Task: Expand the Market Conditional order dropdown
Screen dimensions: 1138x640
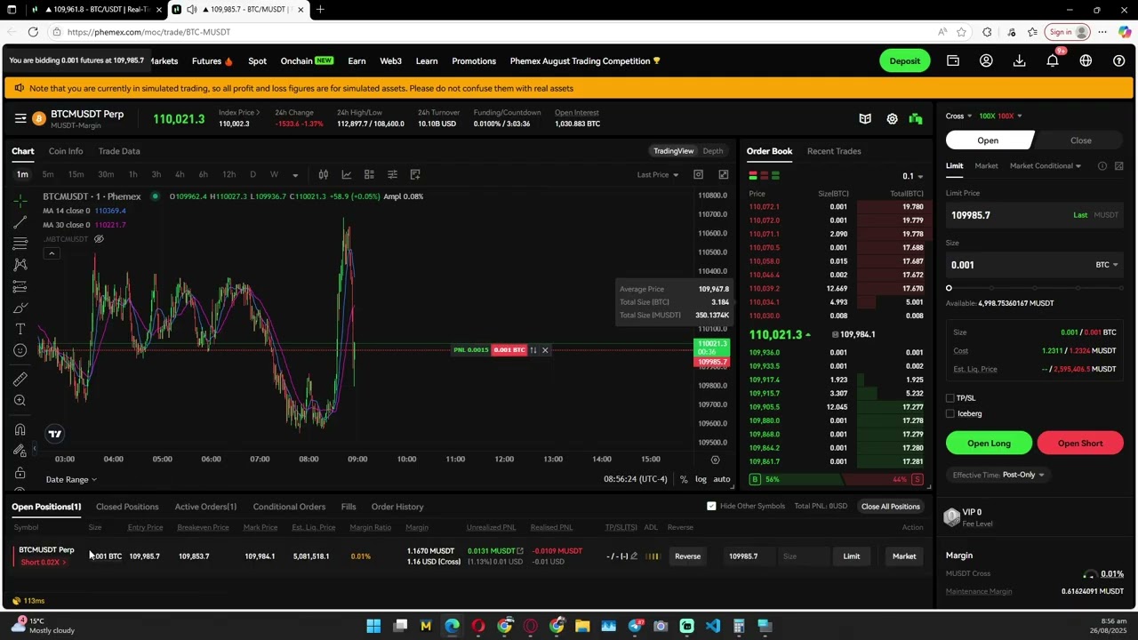Action: 1046,166
